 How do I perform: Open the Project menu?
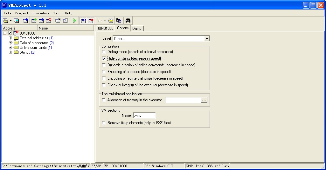(x=22, y=13)
